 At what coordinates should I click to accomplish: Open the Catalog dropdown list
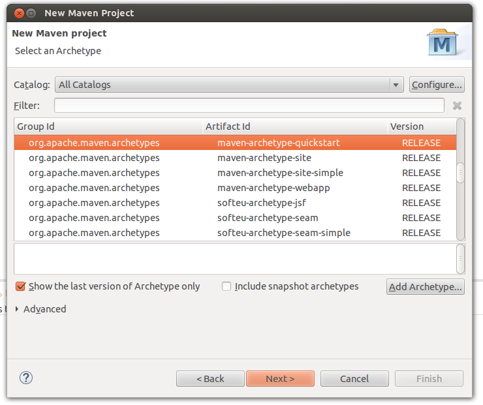coord(396,85)
